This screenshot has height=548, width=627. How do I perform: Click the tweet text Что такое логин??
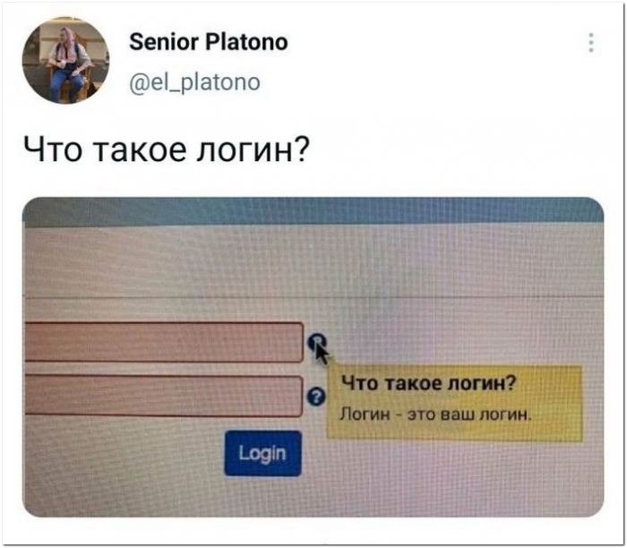click(167, 151)
